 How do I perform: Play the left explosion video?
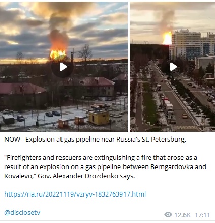[x=63, y=67]
